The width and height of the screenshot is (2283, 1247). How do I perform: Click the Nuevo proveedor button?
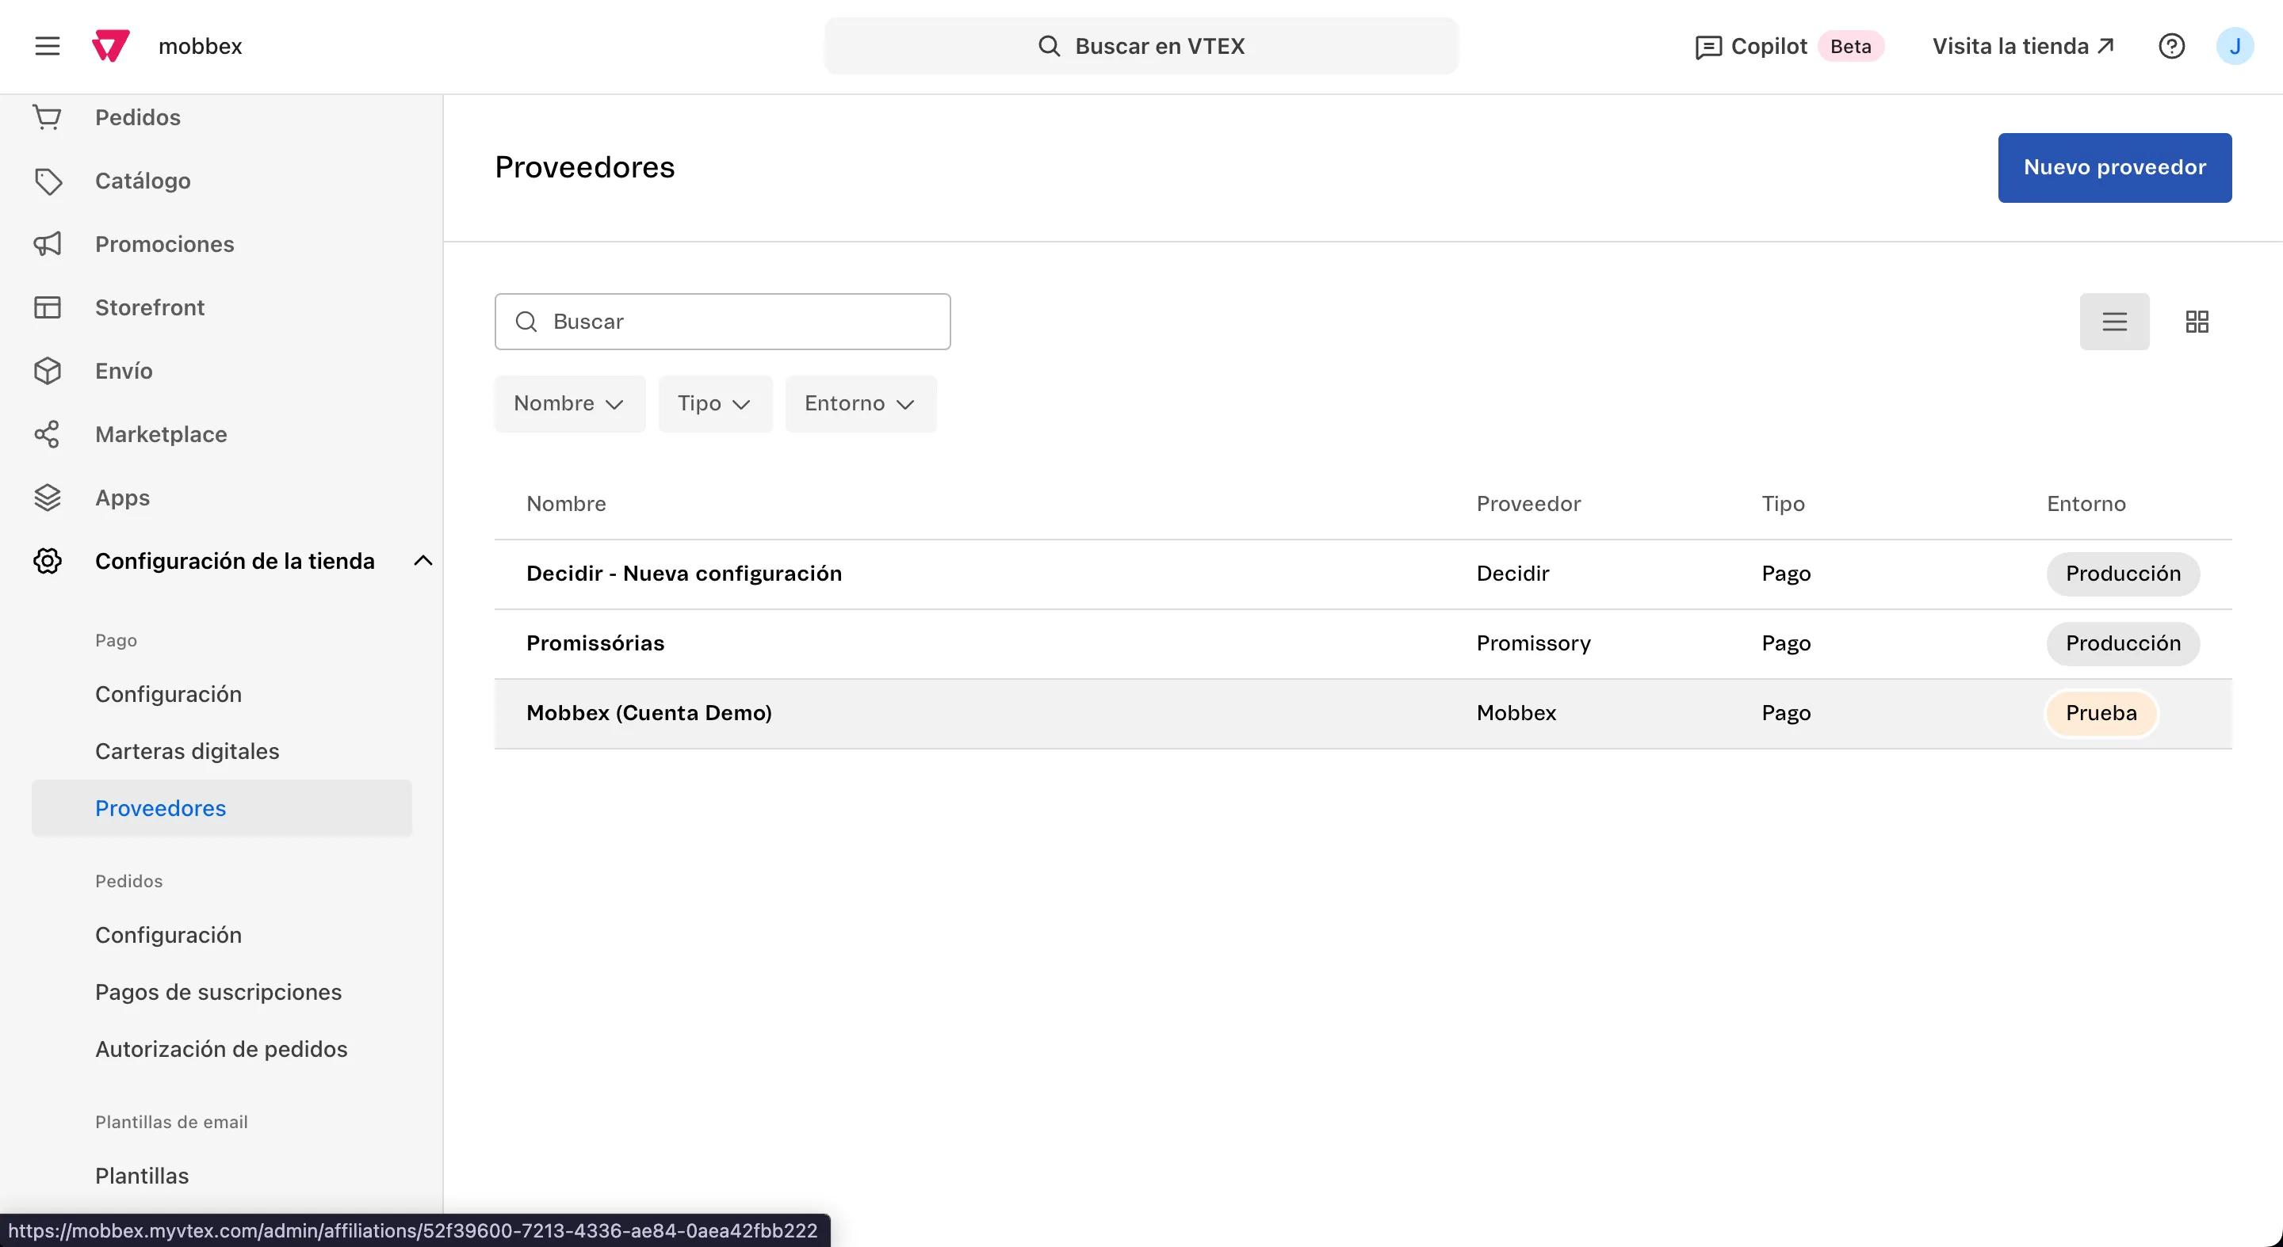pyautogui.click(x=2115, y=167)
